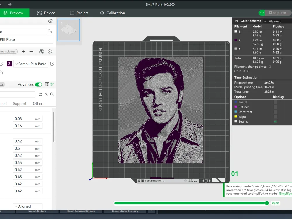292x219 pixels.
Task: Click the Simplify model link in notification
Action: [x=285, y=194]
